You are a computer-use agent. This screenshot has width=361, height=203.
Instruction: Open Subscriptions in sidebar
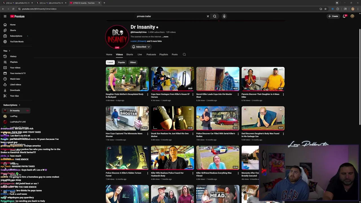16,36
